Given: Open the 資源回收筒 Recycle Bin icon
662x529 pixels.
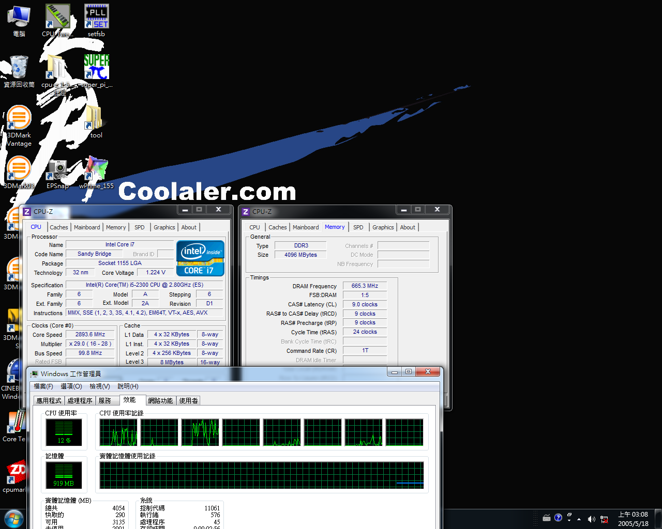Looking at the screenshot, I should tap(19, 71).
